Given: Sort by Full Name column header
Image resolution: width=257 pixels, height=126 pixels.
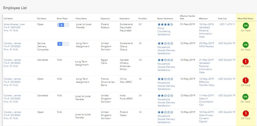Looking at the screenshot, I should (8, 19).
